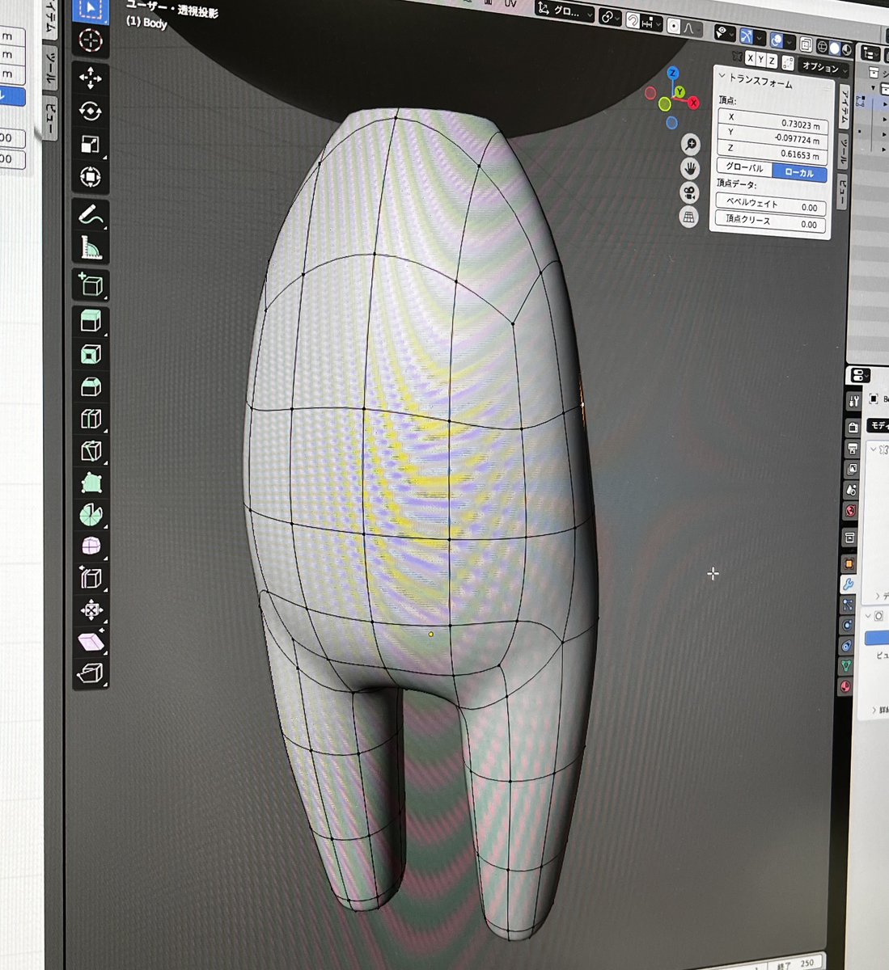Collapse the トランスフォーム panel
This screenshot has width=889, height=970.
[757, 81]
